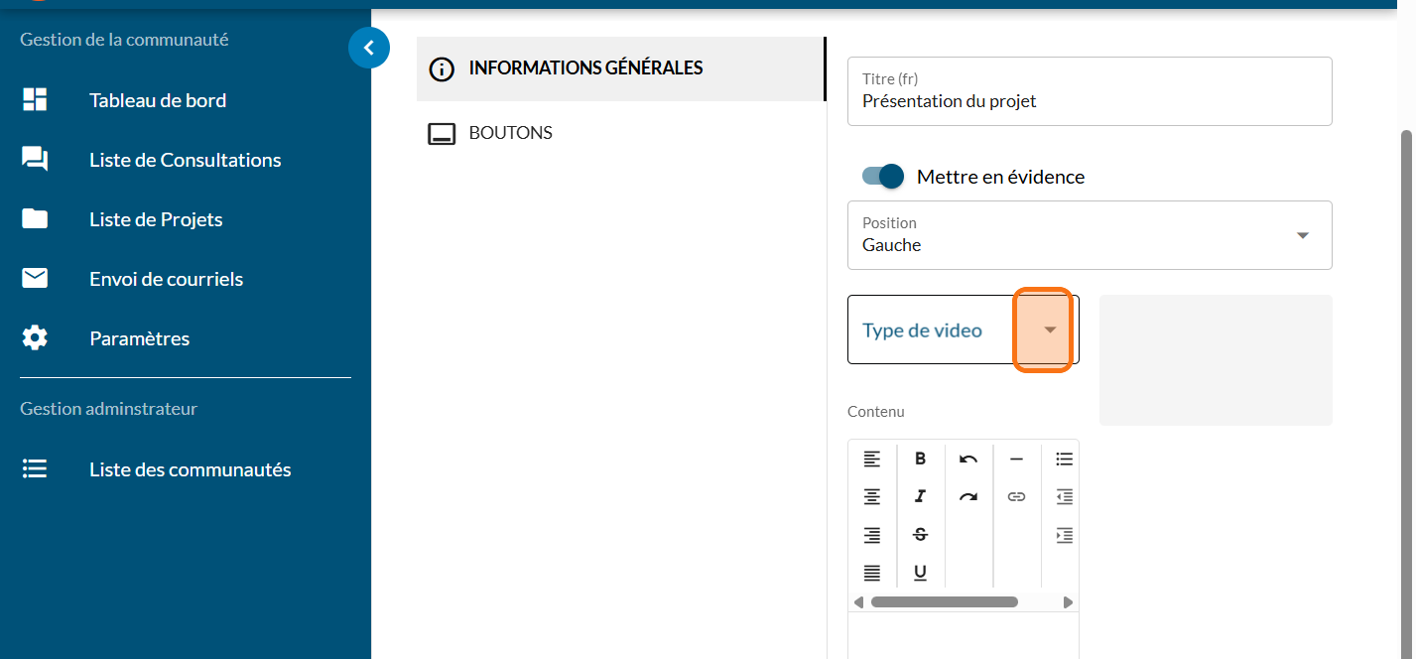Open Liste de Consultations in the sidebar
The image size is (1416, 659).
[185, 160]
